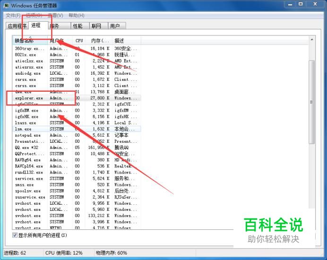Select the audiodg.exe process row
The image size is (327, 260).
point(77,73)
